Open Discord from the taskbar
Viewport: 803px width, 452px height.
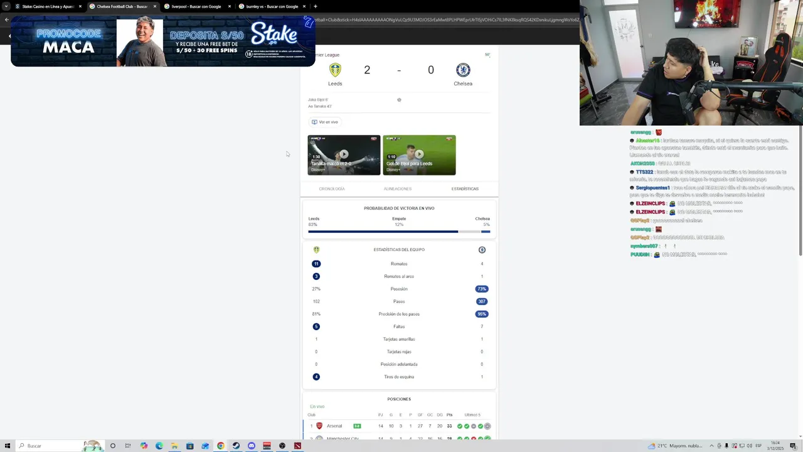pyautogui.click(x=252, y=446)
